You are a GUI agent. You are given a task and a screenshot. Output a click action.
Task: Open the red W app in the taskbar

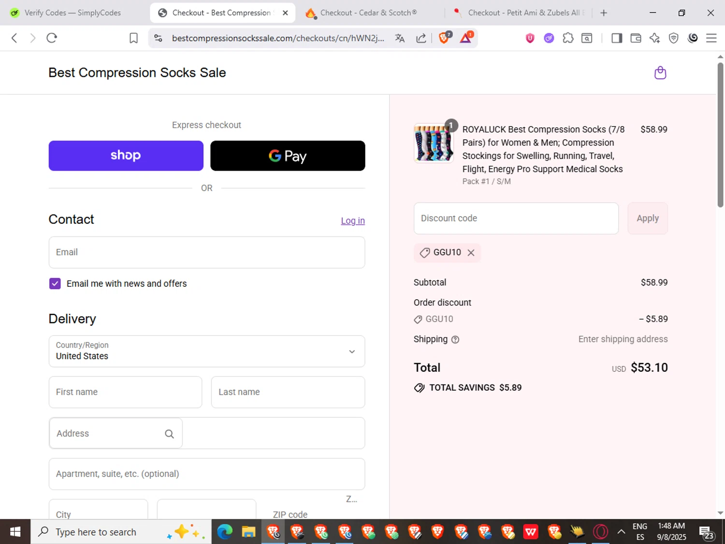530,532
